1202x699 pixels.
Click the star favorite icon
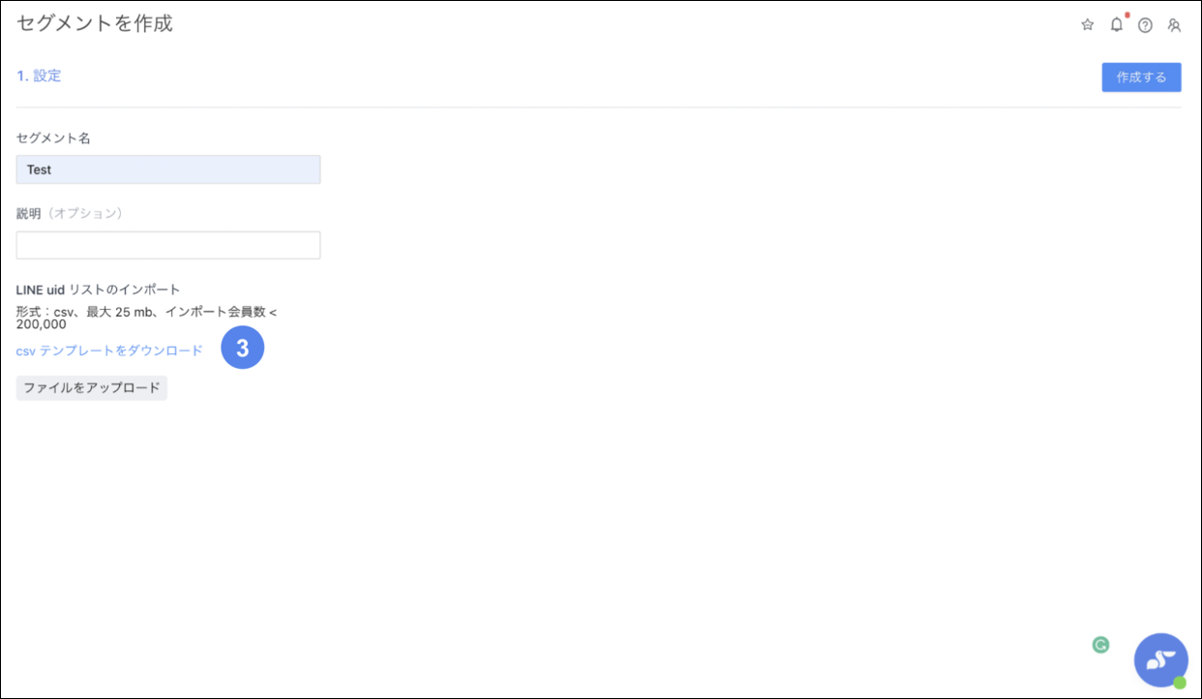[x=1087, y=25]
